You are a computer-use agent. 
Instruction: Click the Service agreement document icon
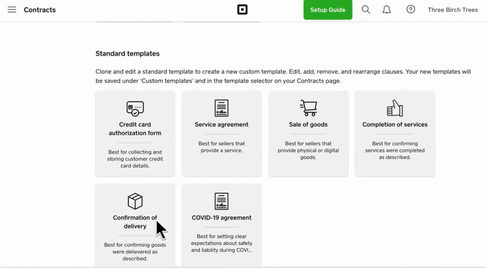point(222,108)
